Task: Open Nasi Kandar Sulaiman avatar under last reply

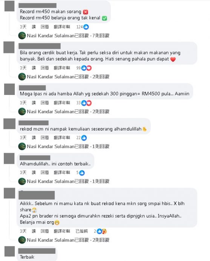Action: pyautogui.click(x=22, y=240)
